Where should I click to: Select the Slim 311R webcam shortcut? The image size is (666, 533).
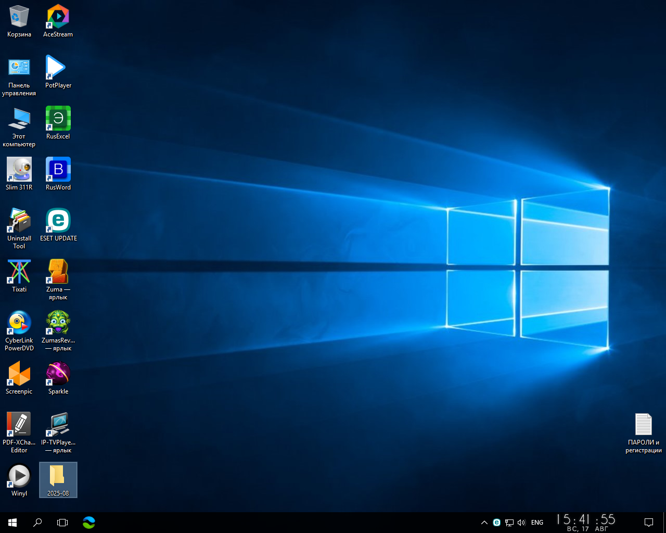pyautogui.click(x=19, y=174)
